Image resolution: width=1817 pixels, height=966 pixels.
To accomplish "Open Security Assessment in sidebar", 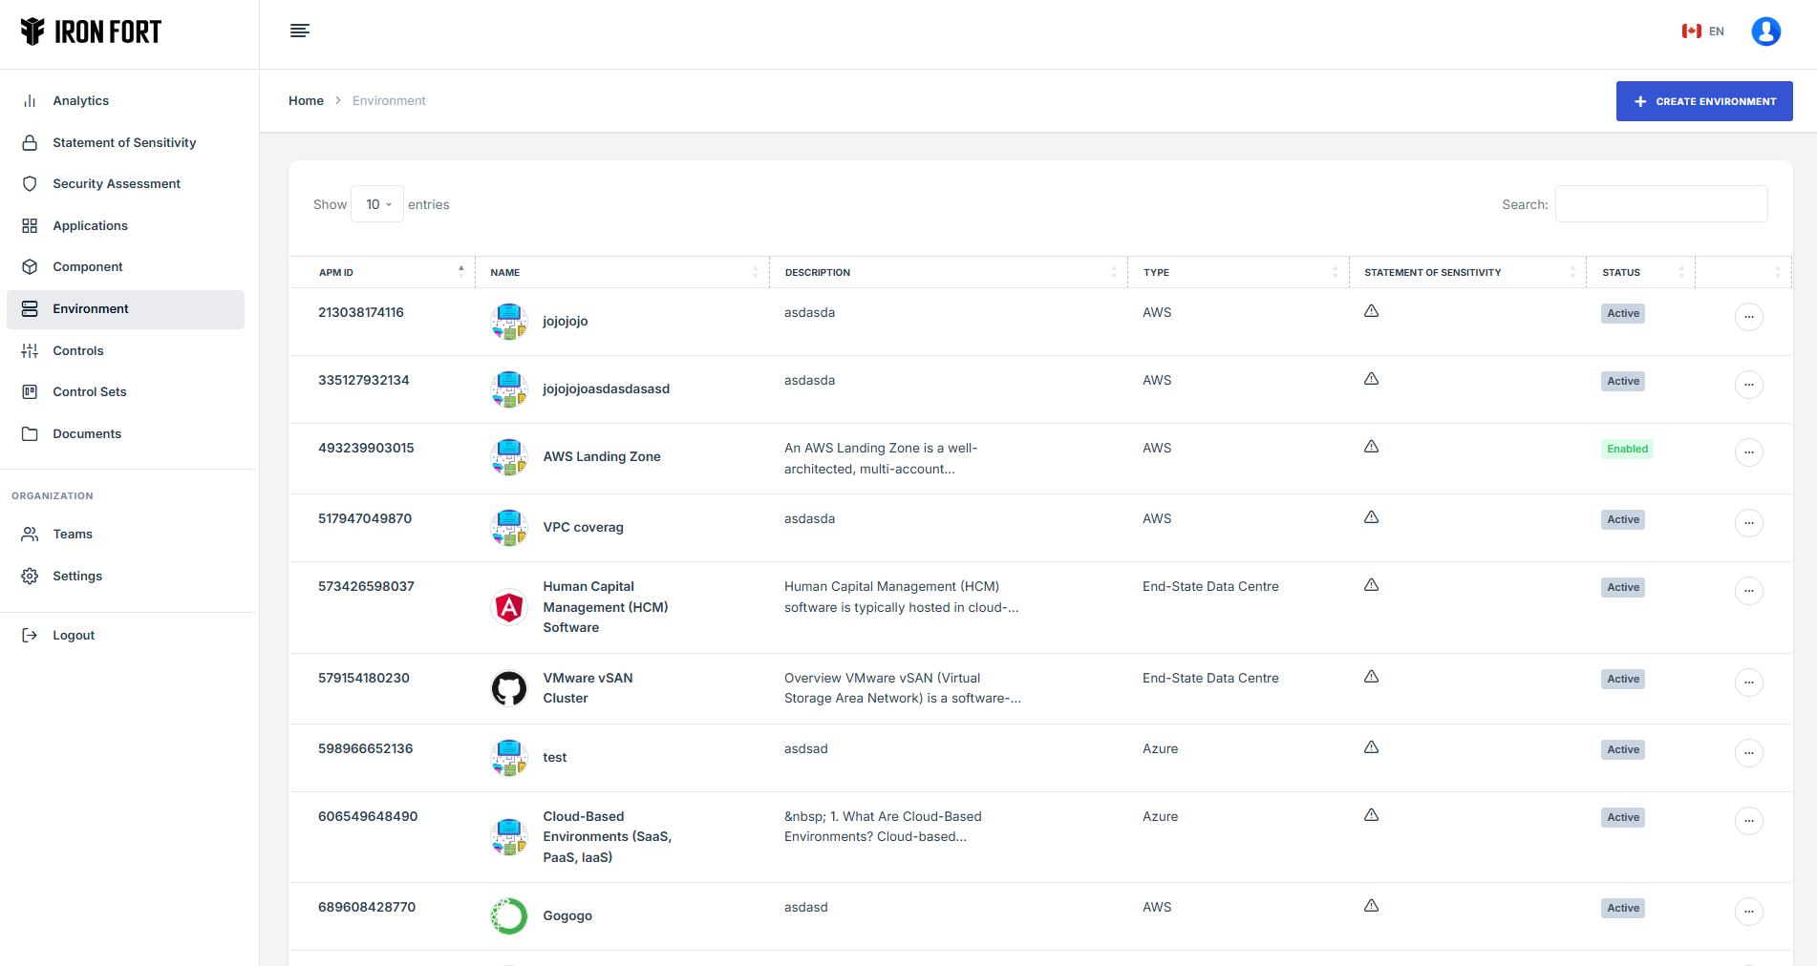I will tap(117, 184).
